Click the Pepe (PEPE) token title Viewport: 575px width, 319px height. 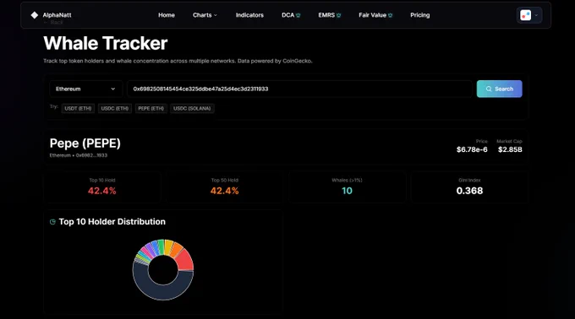85,143
